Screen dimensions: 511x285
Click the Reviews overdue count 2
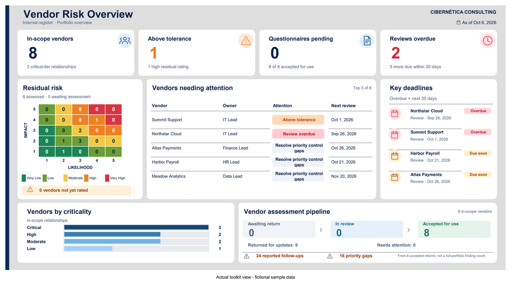(x=396, y=53)
